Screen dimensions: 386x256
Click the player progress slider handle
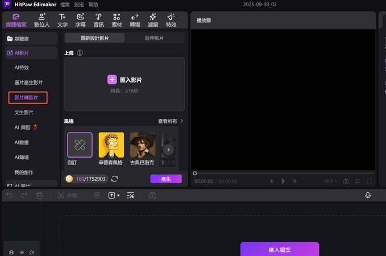195,173
